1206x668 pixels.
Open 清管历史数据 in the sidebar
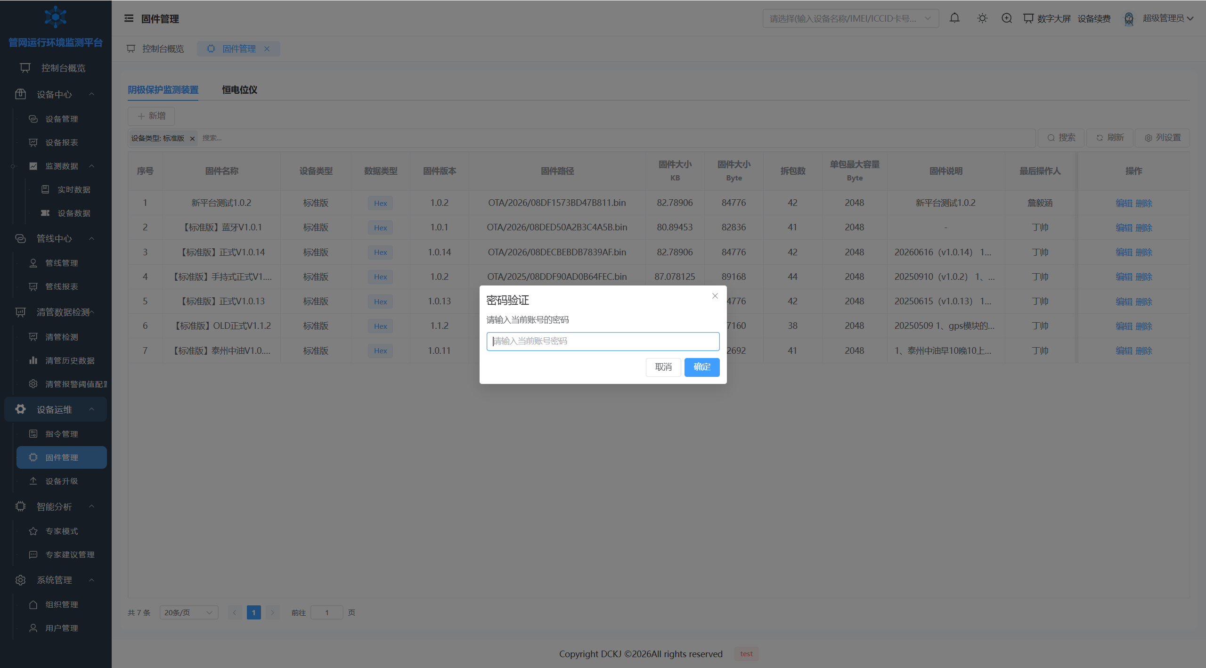click(62, 360)
